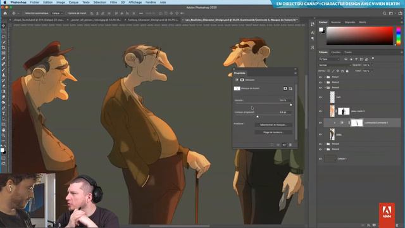Select the Luminosité/Contraste 1 layer mask thumbnail
Image resolution: width=405 pixels, height=228 pixels.
[357, 123]
